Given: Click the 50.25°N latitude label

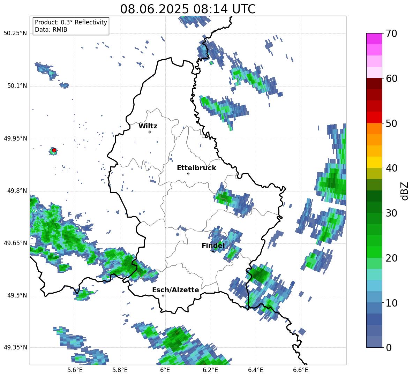Looking at the screenshot, I should click(x=15, y=33).
